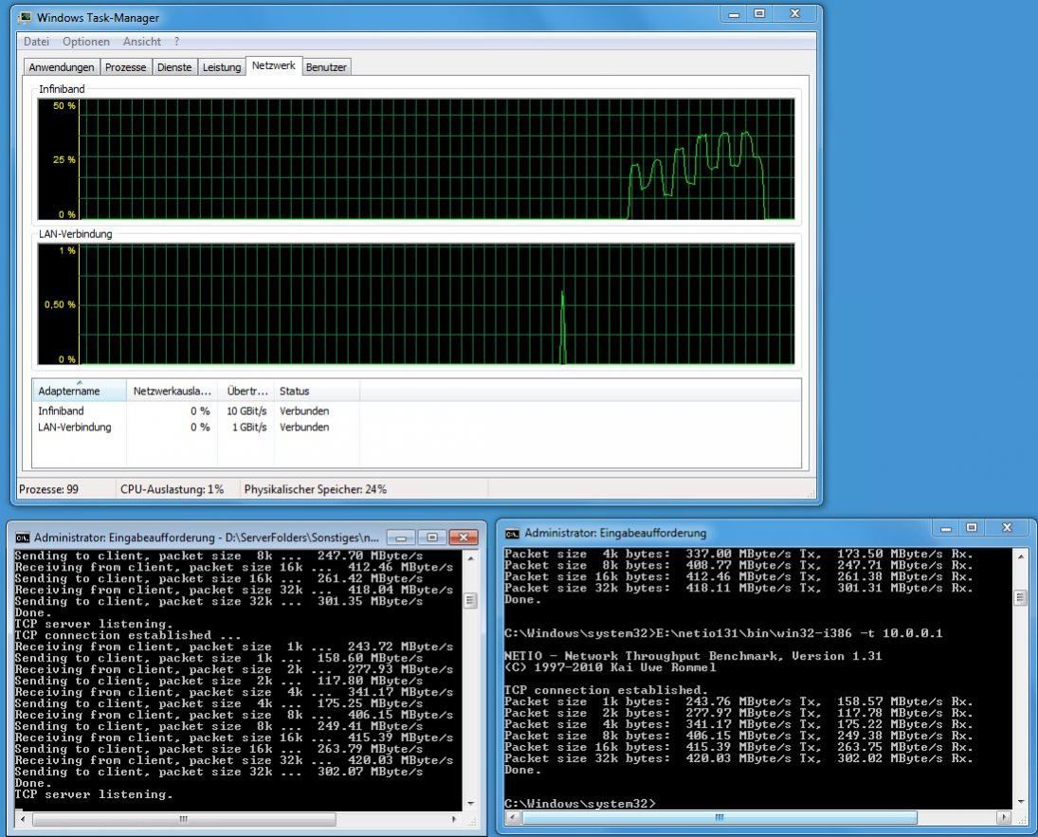Click CPU-Auslastung: 1% status entry

point(172,489)
